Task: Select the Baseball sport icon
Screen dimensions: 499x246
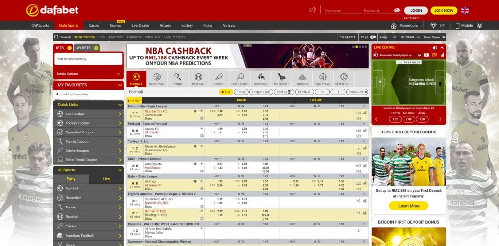Action: pyautogui.click(x=198, y=78)
